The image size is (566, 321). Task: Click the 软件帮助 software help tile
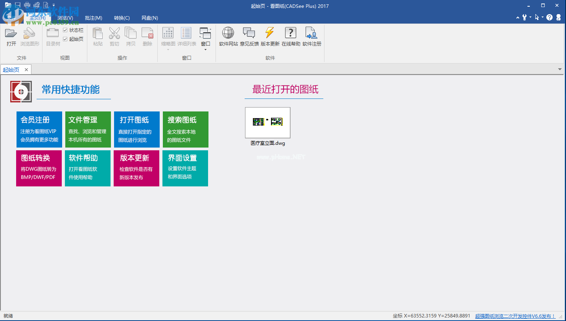pos(88,168)
